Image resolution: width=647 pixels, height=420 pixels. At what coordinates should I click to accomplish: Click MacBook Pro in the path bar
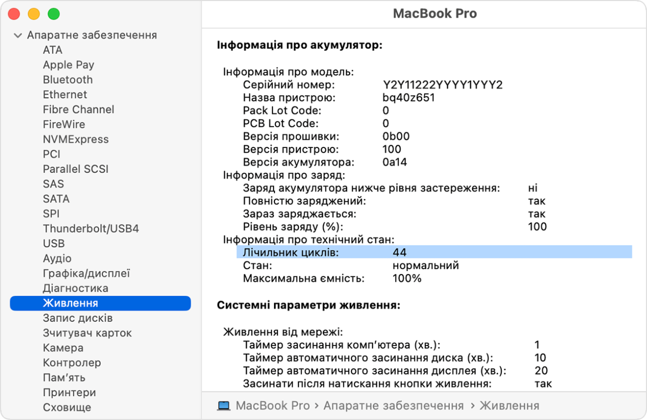[273, 406]
